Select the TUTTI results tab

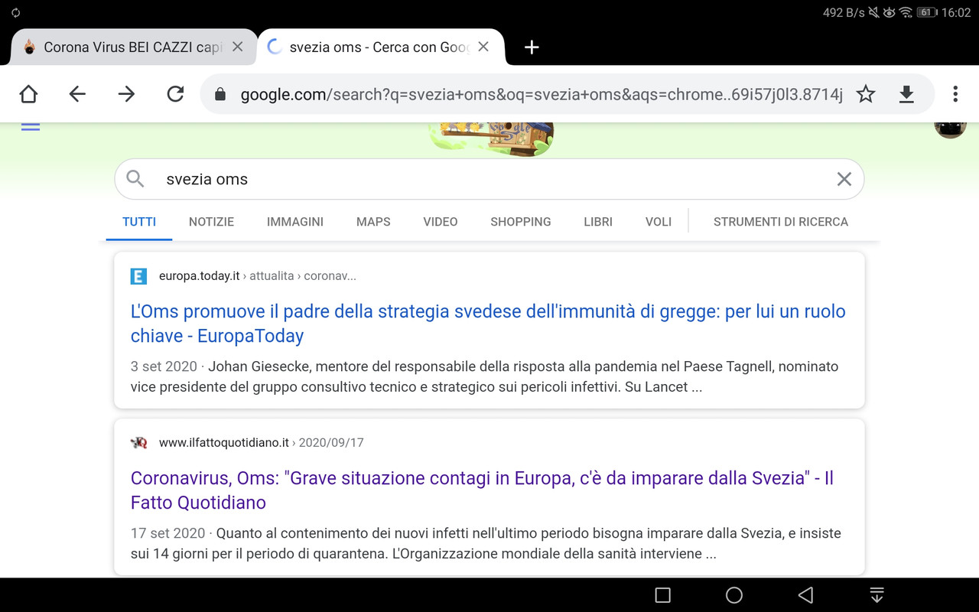click(139, 222)
